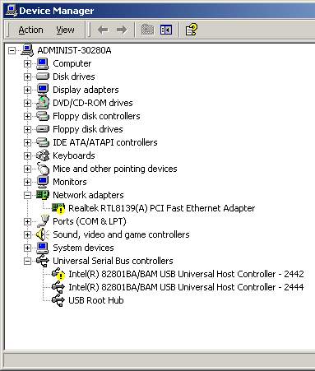Click the Disk drives icon
Screen dimensions: 315x371
(x=43, y=77)
